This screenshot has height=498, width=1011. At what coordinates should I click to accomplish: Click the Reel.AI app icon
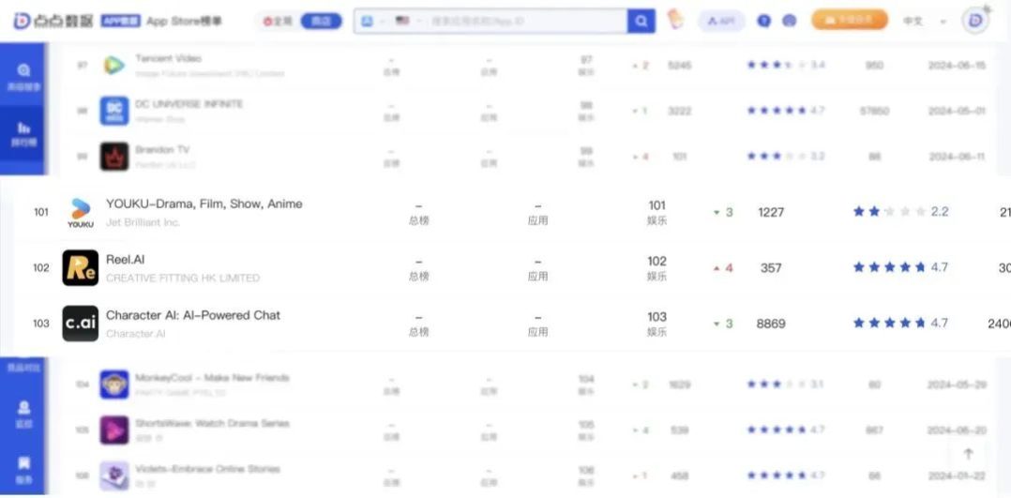click(x=81, y=267)
